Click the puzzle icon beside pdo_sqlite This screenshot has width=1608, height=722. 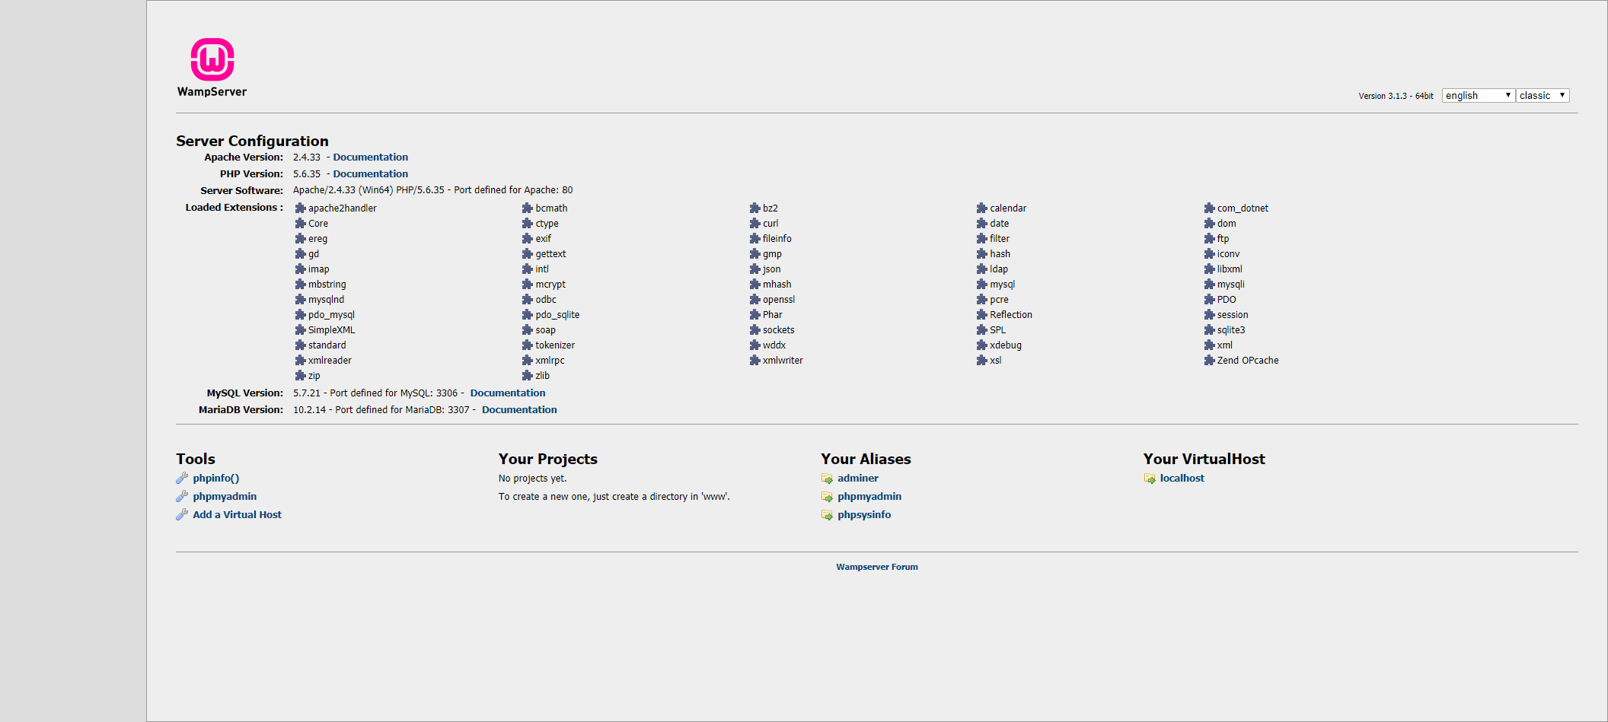(527, 314)
